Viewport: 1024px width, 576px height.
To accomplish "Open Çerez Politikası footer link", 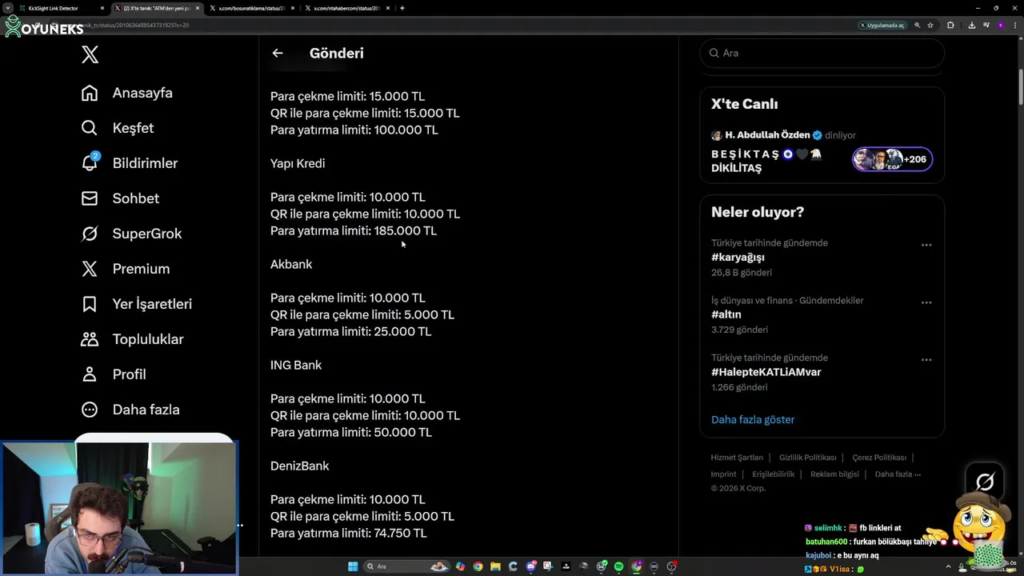I will point(879,458).
